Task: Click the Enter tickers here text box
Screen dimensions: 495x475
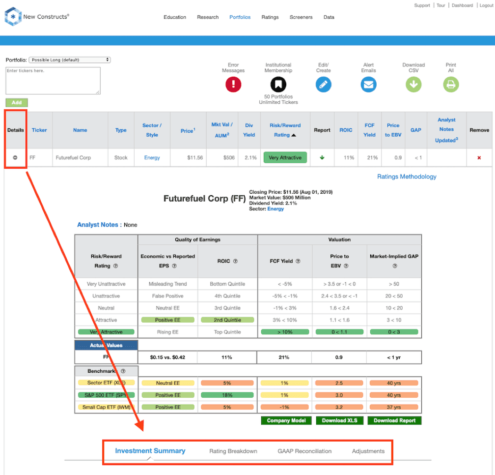Action: tap(53, 80)
